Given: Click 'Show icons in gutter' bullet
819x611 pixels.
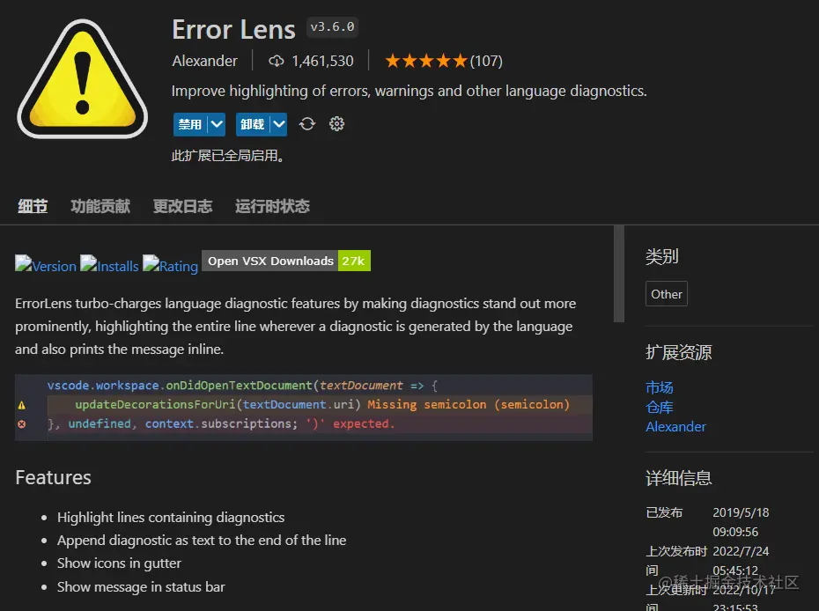Looking at the screenshot, I should point(119,563).
